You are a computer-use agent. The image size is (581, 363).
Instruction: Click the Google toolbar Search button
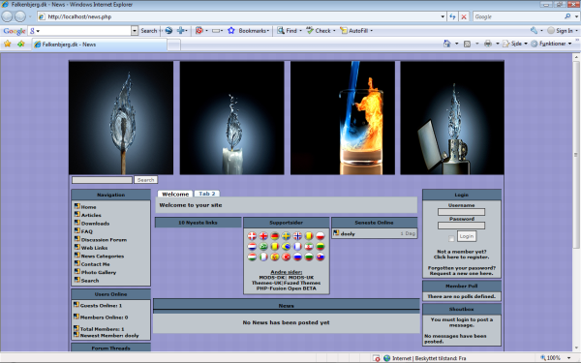[x=149, y=31]
